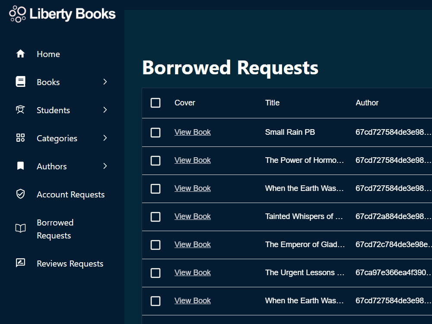Click the Account Requests shield icon

click(x=20, y=194)
